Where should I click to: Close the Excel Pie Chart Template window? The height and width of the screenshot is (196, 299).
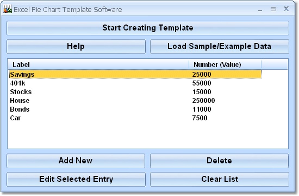[x=286, y=9]
